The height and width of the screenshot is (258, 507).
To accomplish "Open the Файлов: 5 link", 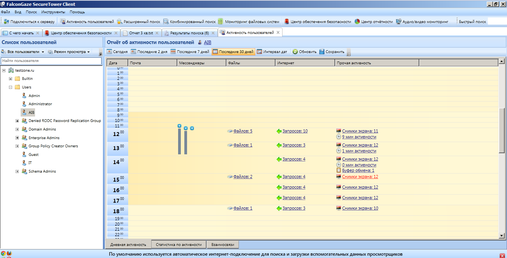I will [x=242, y=131].
